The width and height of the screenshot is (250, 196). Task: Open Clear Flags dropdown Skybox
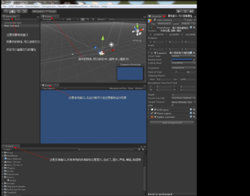pos(183,56)
